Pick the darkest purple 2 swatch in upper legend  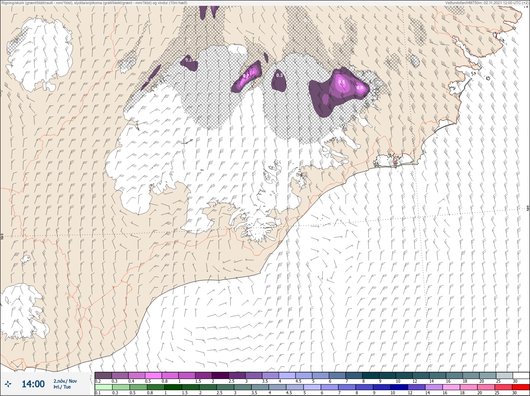220,375
